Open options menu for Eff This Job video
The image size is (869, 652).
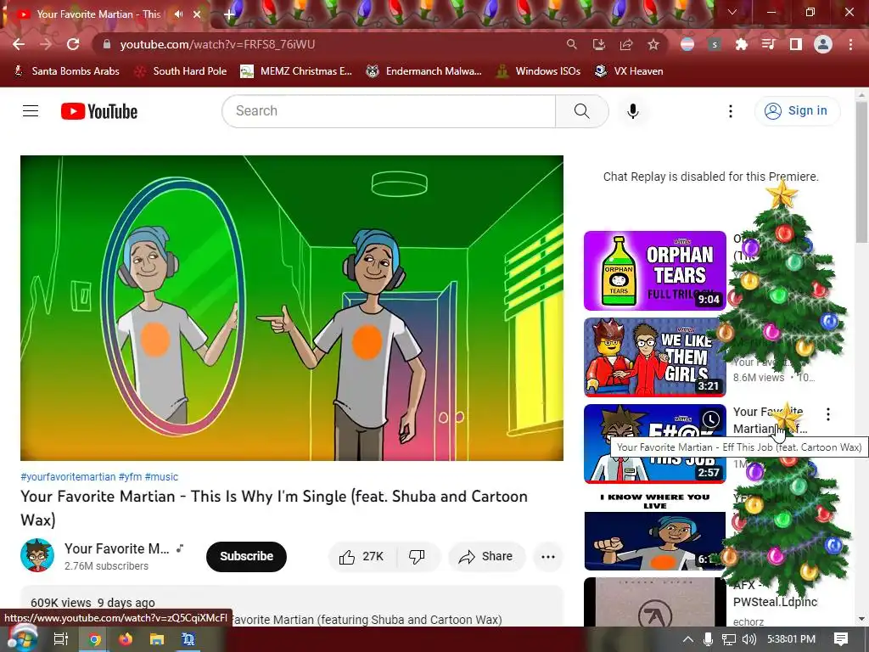tap(828, 414)
